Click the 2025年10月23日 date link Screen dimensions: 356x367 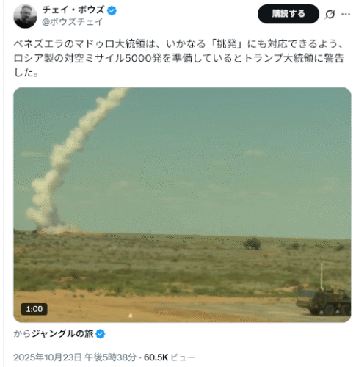(x=48, y=357)
